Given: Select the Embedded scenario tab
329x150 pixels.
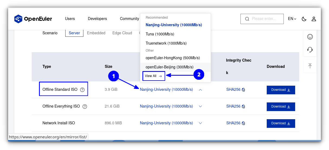Looking at the screenshot, I should (96, 33).
